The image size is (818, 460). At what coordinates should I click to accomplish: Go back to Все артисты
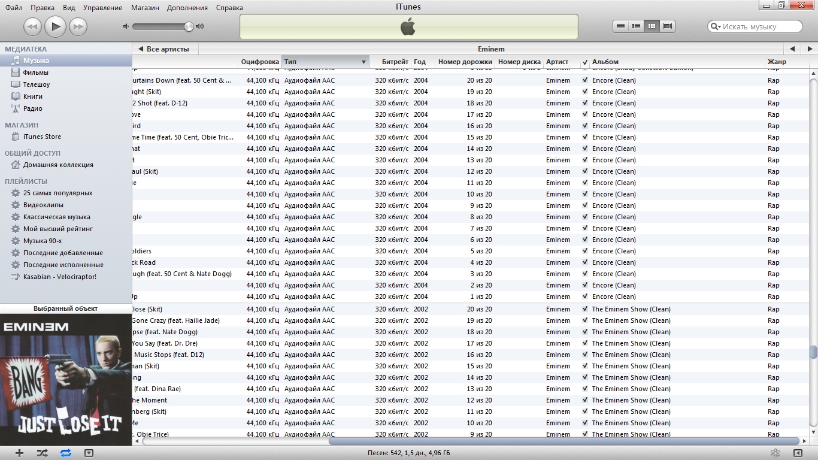(x=164, y=49)
